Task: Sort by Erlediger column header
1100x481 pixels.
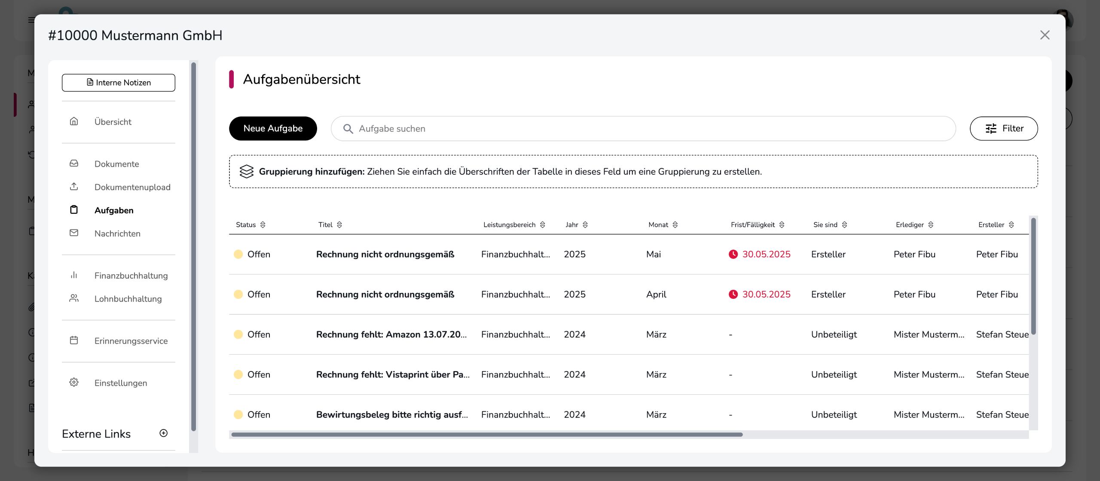Action: coord(931,225)
